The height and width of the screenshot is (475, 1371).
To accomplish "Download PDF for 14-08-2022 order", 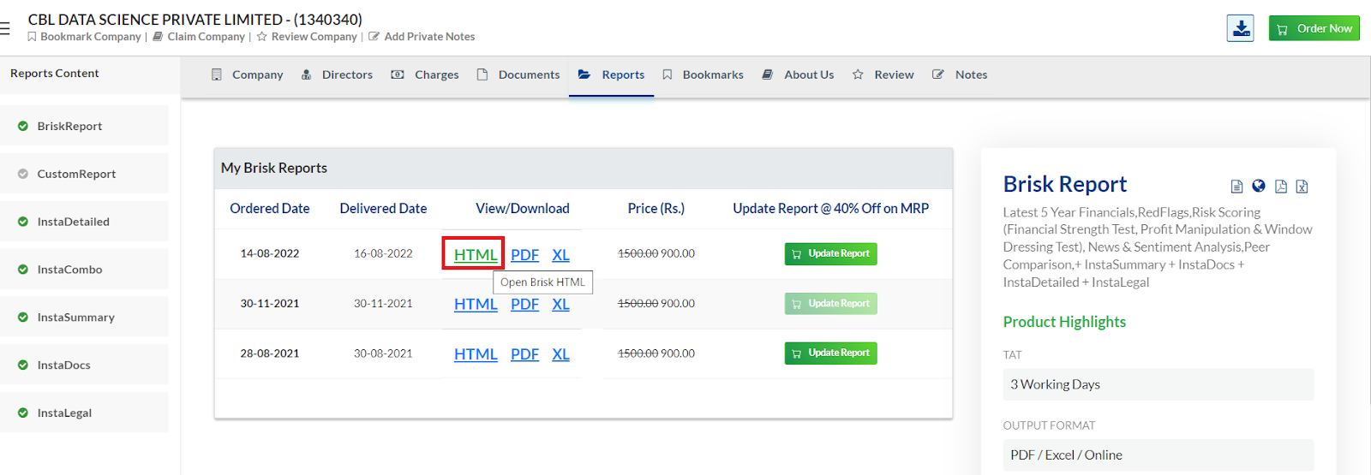I will click(x=524, y=255).
